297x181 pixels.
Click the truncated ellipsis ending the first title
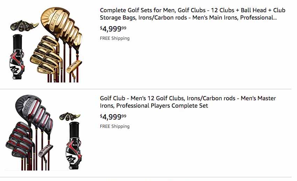(275, 18)
